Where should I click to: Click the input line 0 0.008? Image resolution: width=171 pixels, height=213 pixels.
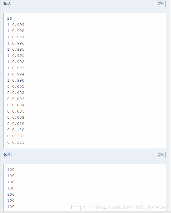coord(16,118)
